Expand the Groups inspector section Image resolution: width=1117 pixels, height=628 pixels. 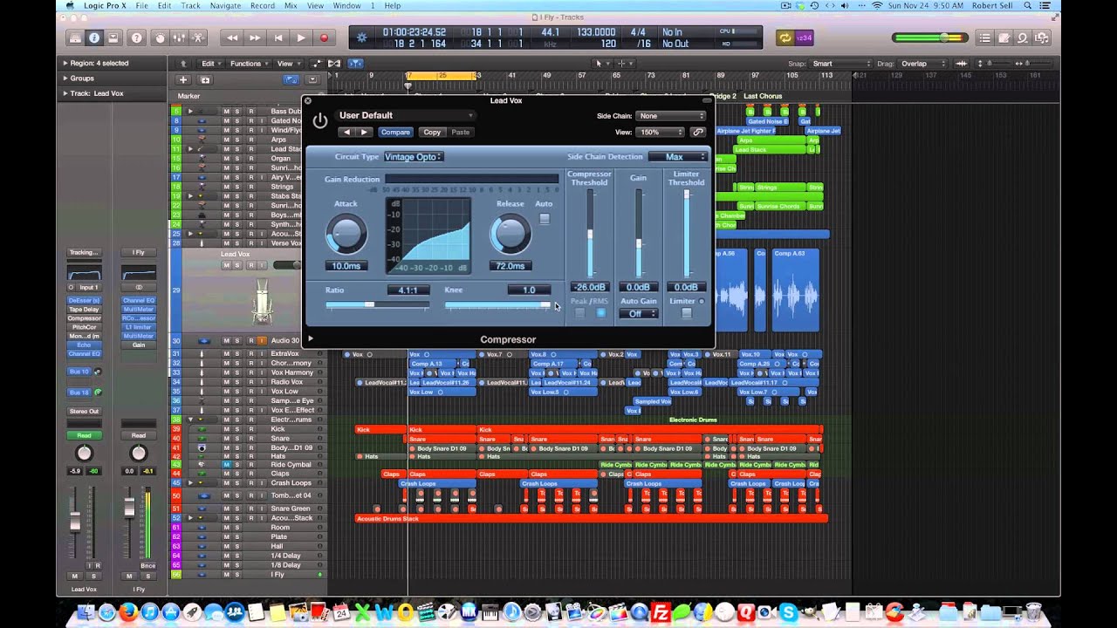(x=65, y=78)
